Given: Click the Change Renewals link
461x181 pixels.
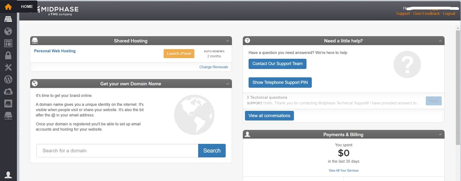Looking at the screenshot, I should [x=214, y=67].
